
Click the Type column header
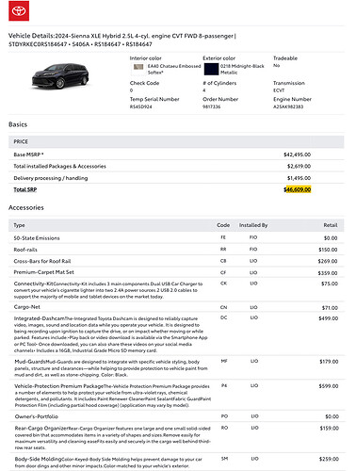click(19, 225)
